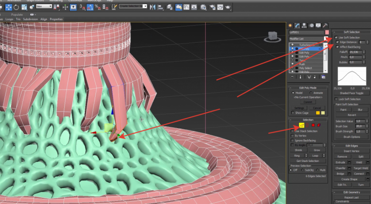This screenshot has height=204, width=371.
Task: Toggle Angle Snap icon
Action: tap(90, 7)
